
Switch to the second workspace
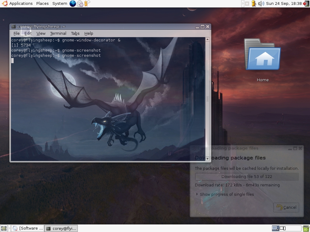[x=282, y=228]
